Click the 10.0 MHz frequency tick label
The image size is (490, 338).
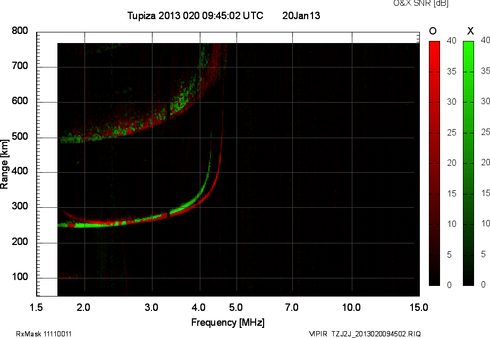pos(352,307)
